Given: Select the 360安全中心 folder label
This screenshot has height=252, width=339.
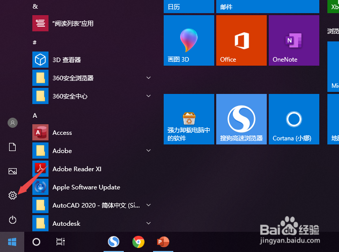Looking at the screenshot, I should click(70, 96).
